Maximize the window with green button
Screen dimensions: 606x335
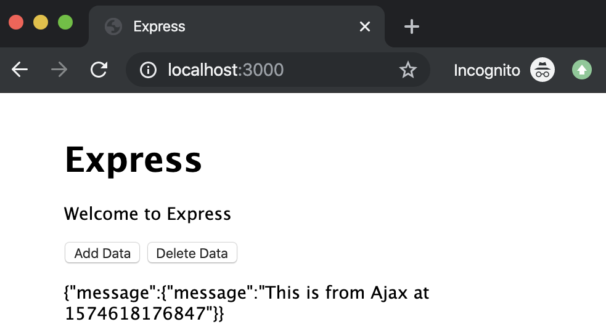click(x=65, y=22)
